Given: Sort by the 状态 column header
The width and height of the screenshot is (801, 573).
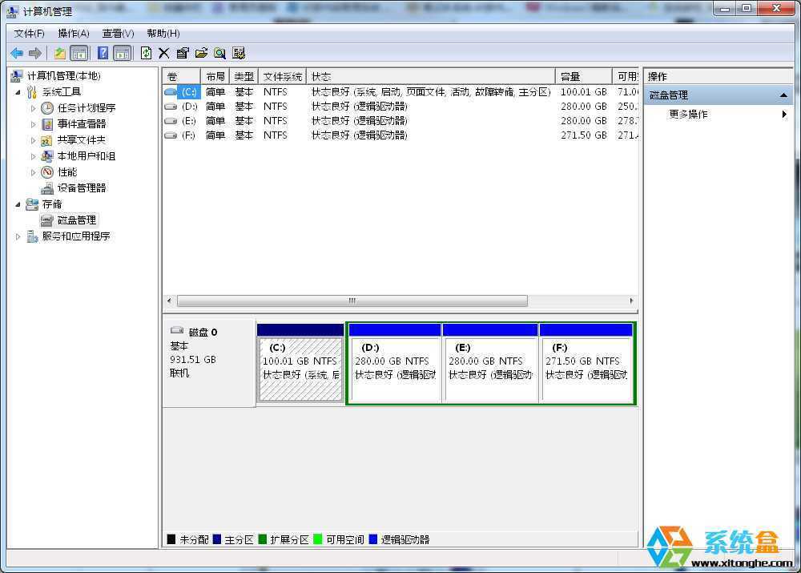Looking at the screenshot, I should pos(431,77).
